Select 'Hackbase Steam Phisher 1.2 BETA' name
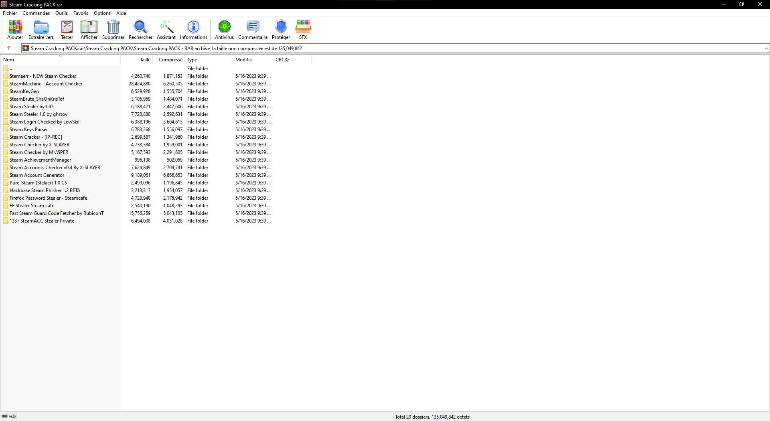The height and width of the screenshot is (421, 770). point(45,190)
